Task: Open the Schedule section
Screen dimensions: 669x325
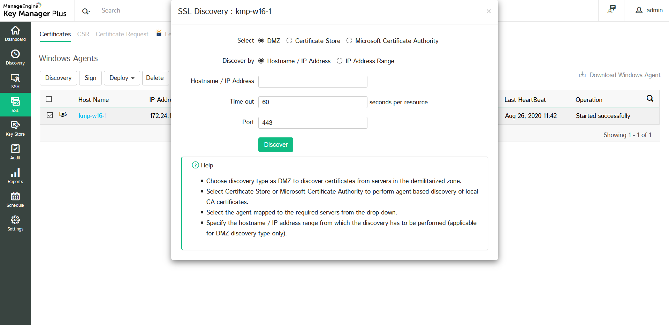Action: pos(15,199)
